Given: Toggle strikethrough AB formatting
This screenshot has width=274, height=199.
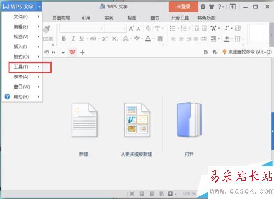Looking at the screenshot, I should click(93, 39).
